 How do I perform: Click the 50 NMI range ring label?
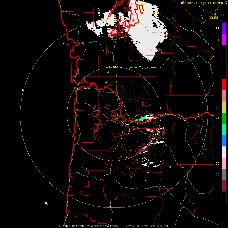pos(114,67)
